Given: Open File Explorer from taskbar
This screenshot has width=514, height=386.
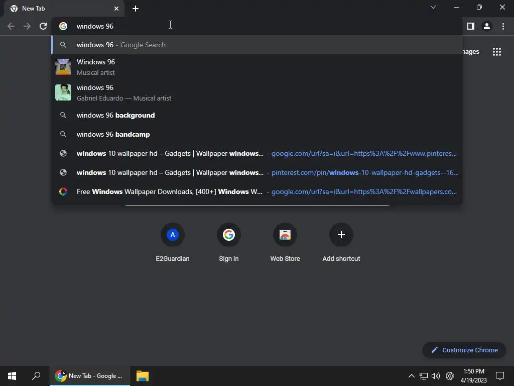Looking at the screenshot, I should pos(143,376).
